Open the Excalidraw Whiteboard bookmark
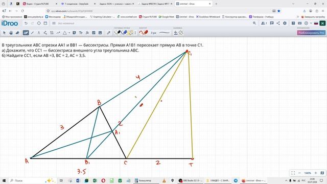This screenshot has width=327, height=184. pos(208,17)
